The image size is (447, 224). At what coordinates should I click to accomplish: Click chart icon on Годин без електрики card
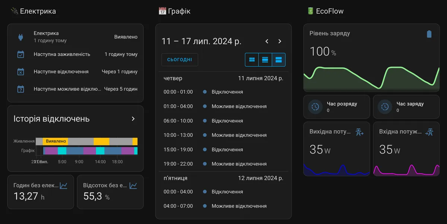tap(64, 185)
